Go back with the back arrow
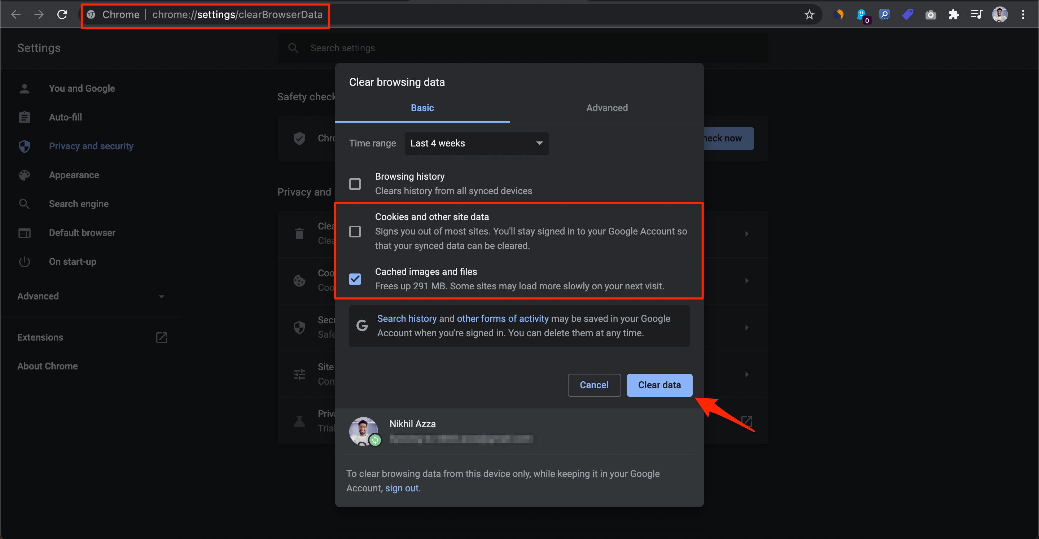 coord(16,14)
